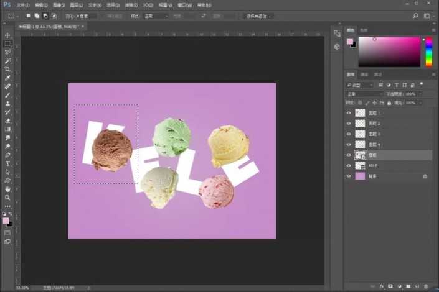Select the Crop tool
Image resolution: width=439 pixels, height=292 pixels.
[7, 70]
